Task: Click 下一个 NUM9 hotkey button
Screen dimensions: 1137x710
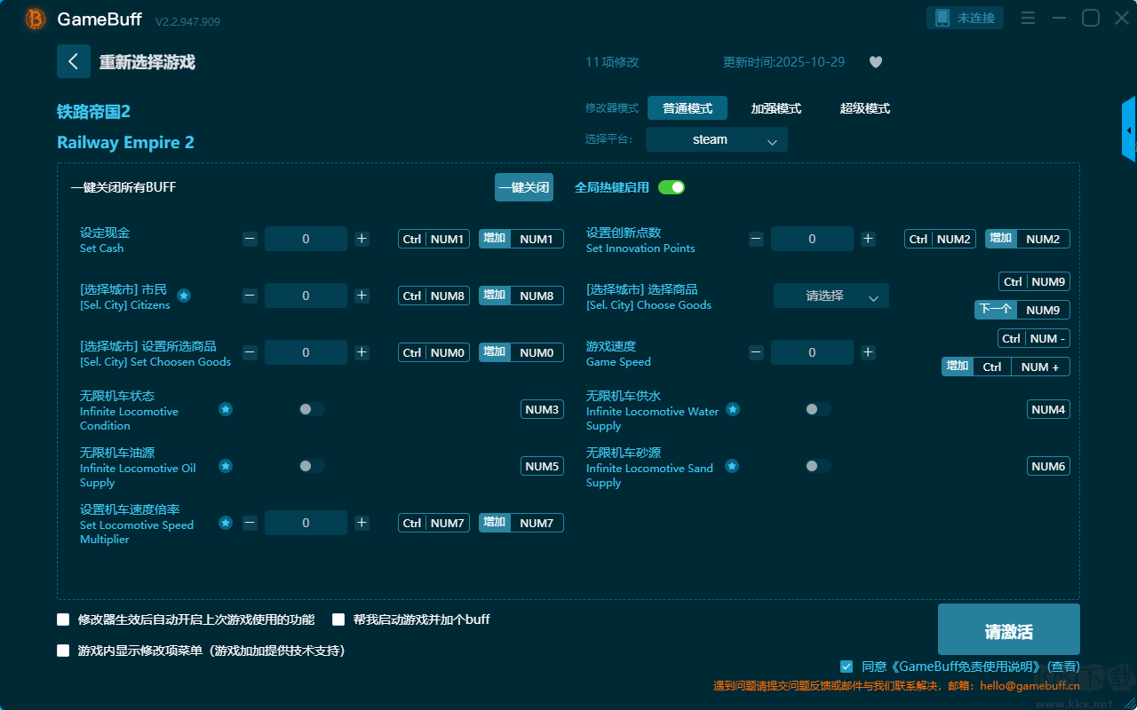Action: coord(1022,310)
